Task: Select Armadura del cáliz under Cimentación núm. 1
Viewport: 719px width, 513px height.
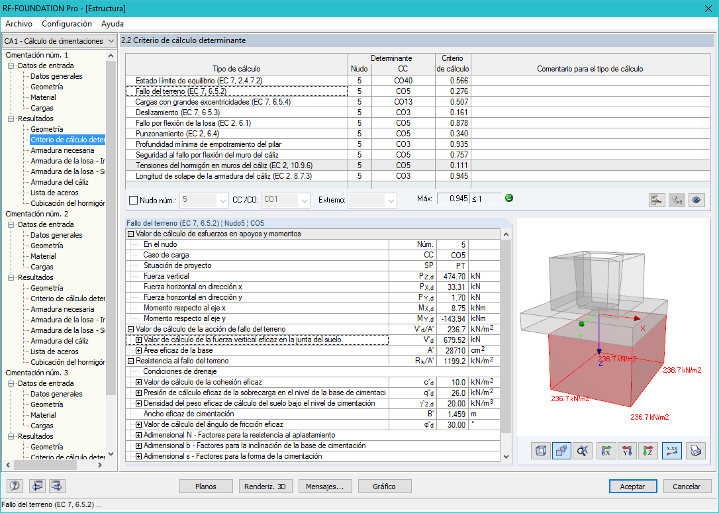Action: (60, 182)
